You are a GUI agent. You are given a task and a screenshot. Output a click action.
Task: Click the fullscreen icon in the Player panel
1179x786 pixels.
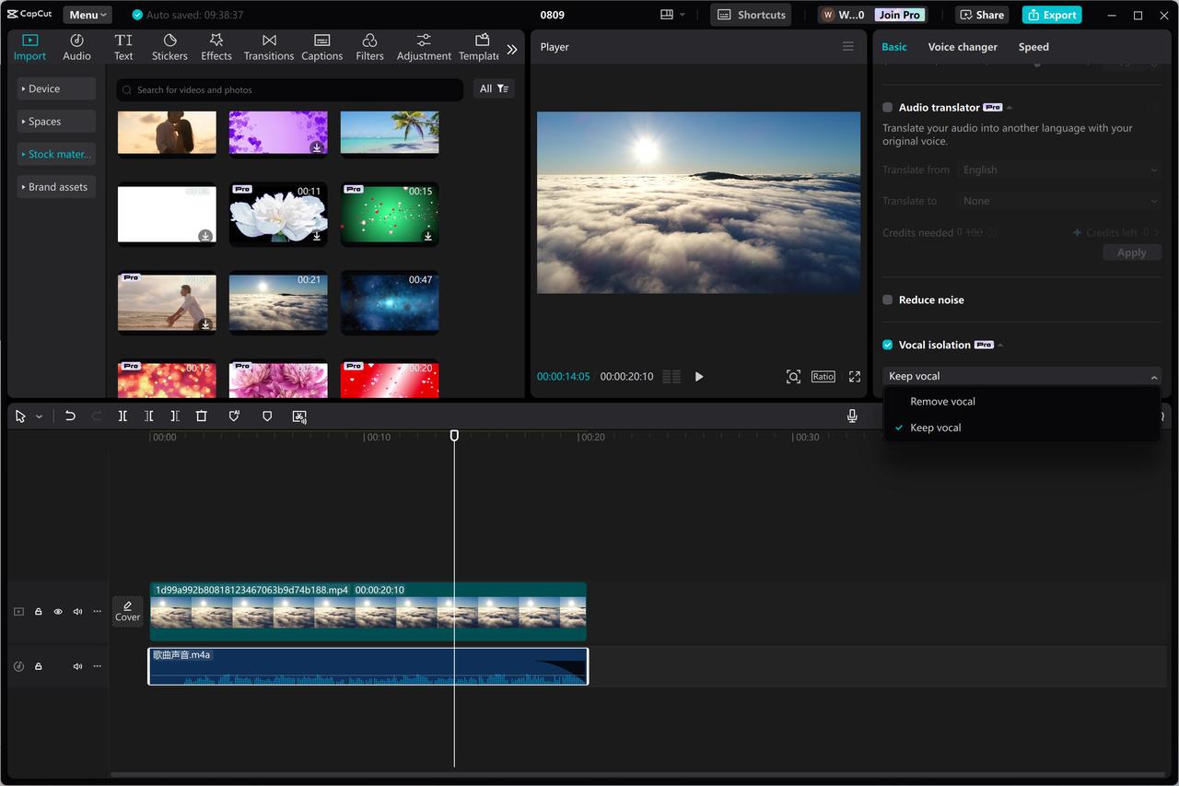point(854,376)
